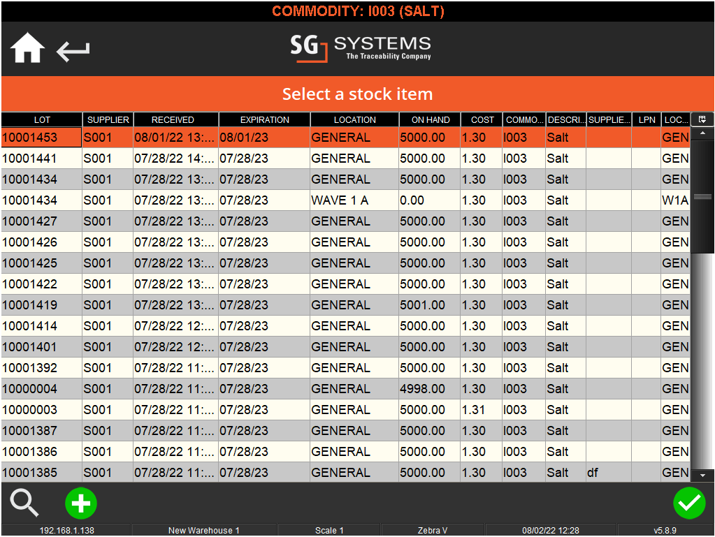
Task: Click the scrollbar up arrow
Action: click(702, 133)
